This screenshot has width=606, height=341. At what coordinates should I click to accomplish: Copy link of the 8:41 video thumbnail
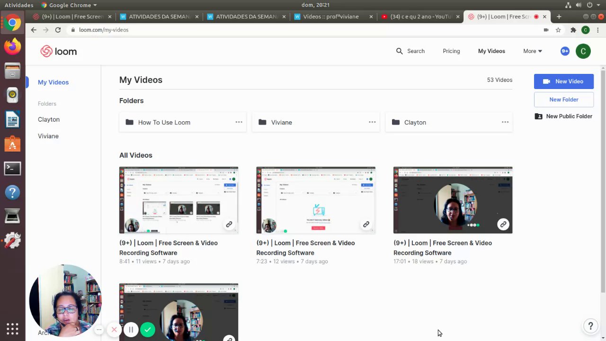[x=229, y=224]
